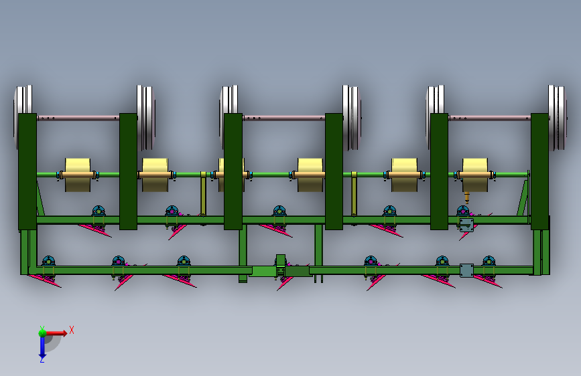
Task: Click the green Y axis ball of the triad
Action: 42,333
